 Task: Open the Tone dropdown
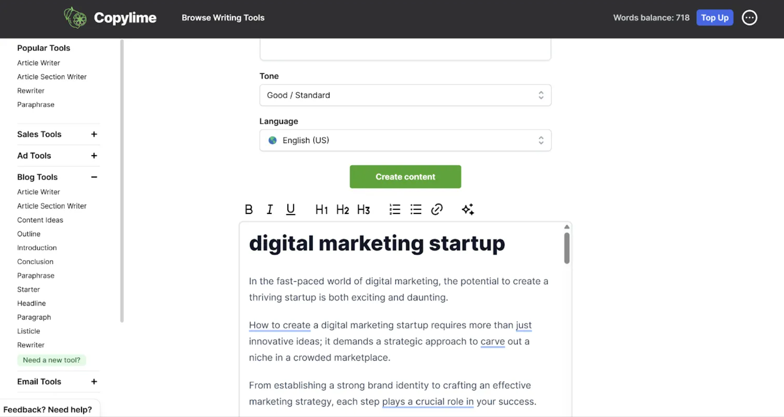click(405, 95)
